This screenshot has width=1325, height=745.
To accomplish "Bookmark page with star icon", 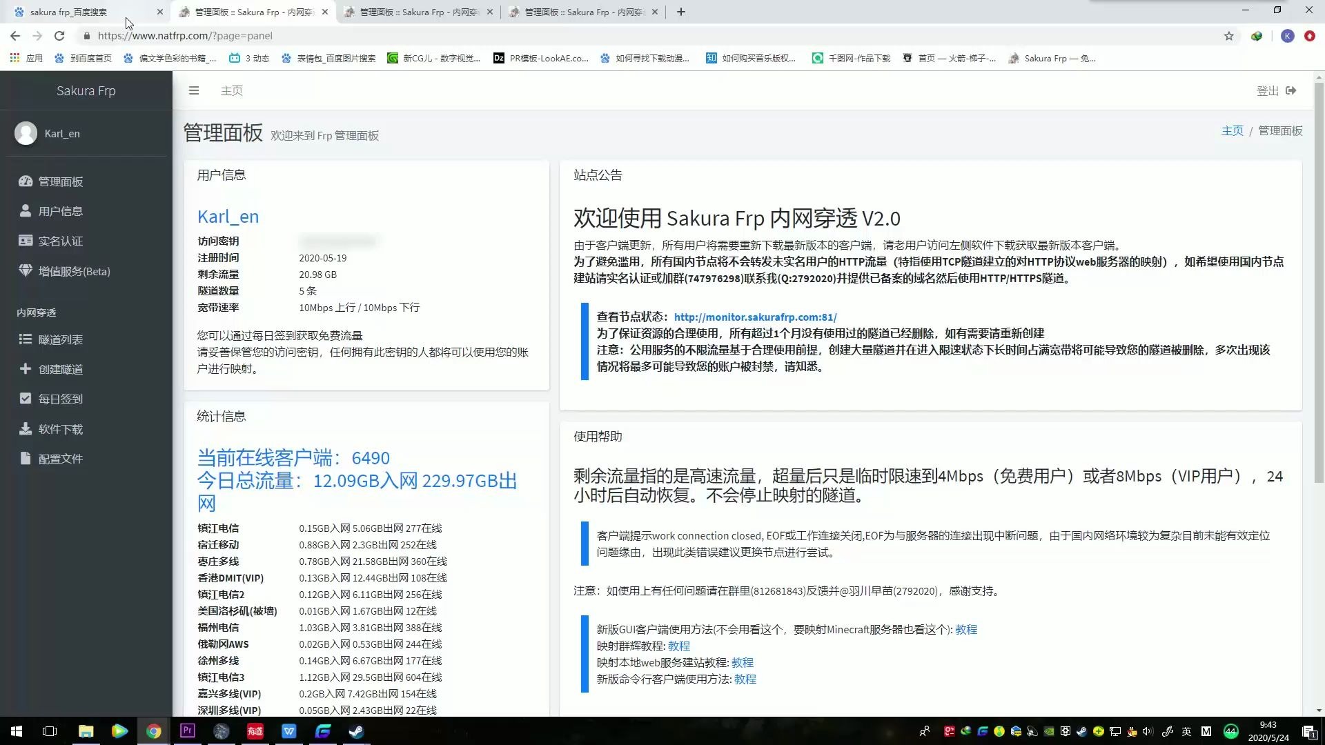I will [1229, 36].
